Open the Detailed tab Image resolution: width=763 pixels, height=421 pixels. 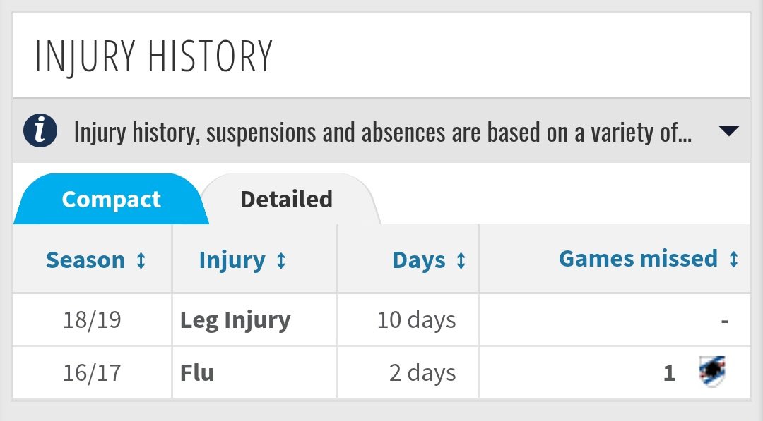click(286, 200)
